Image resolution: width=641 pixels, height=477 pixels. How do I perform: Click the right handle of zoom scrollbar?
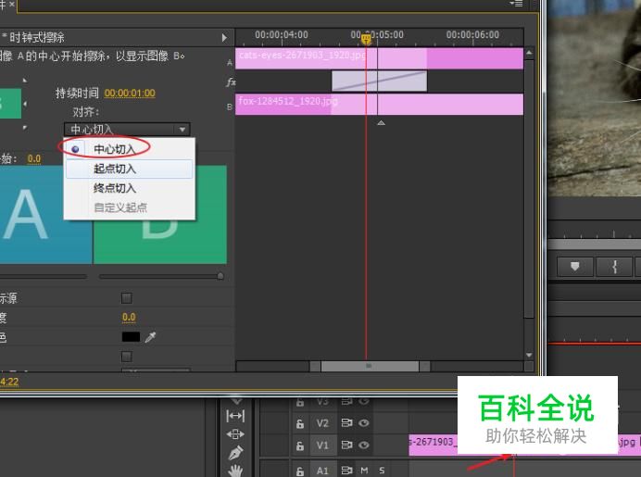coord(425,366)
